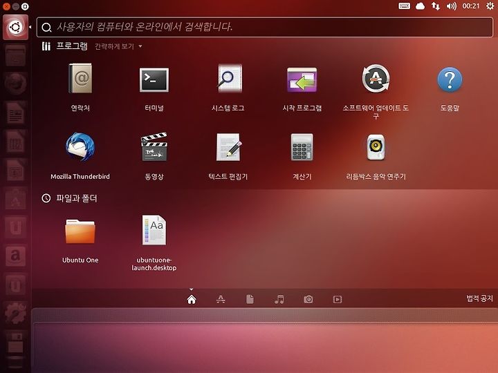
Task: Open the Ubuntu Software Center launcher icon
Action: click(15, 198)
